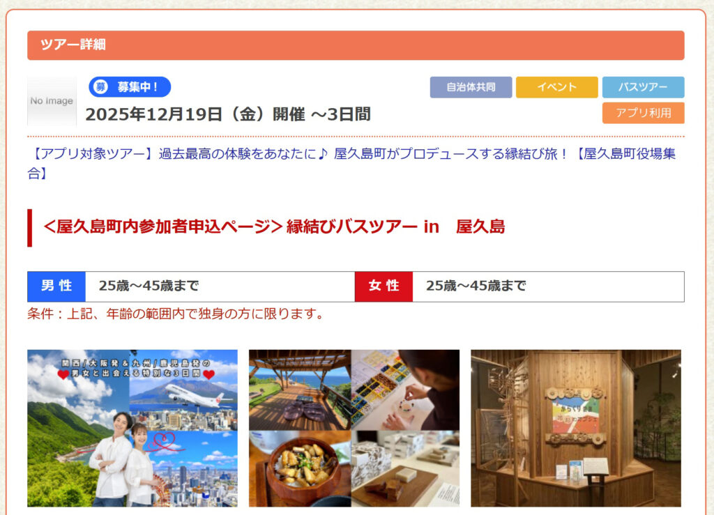Click the male age range 25歳～45歳まで
This screenshot has height=515, width=714.
pyautogui.click(x=149, y=286)
